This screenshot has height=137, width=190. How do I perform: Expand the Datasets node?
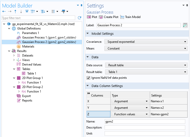pos(14,55)
